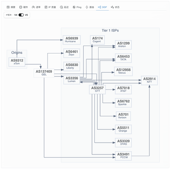The width and height of the screenshot is (170, 169).
Task: Click the latency clock icon
Action: (61, 7)
